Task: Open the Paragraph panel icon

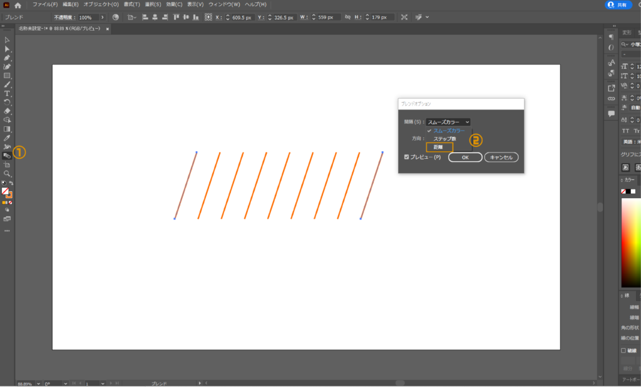Action: pyautogui.click(x=611, y=37)
